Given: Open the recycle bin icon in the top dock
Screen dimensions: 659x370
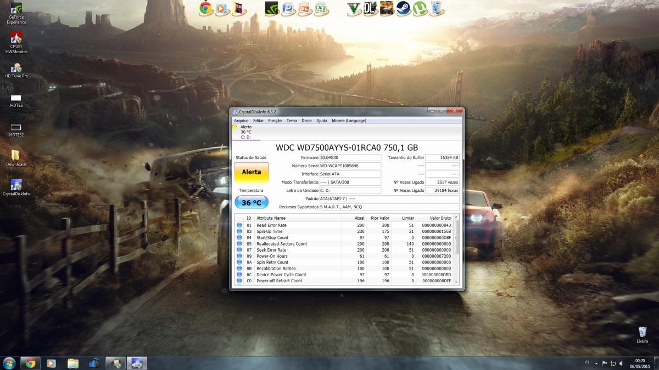Looking at the screenshot, I should click(437, 8).
